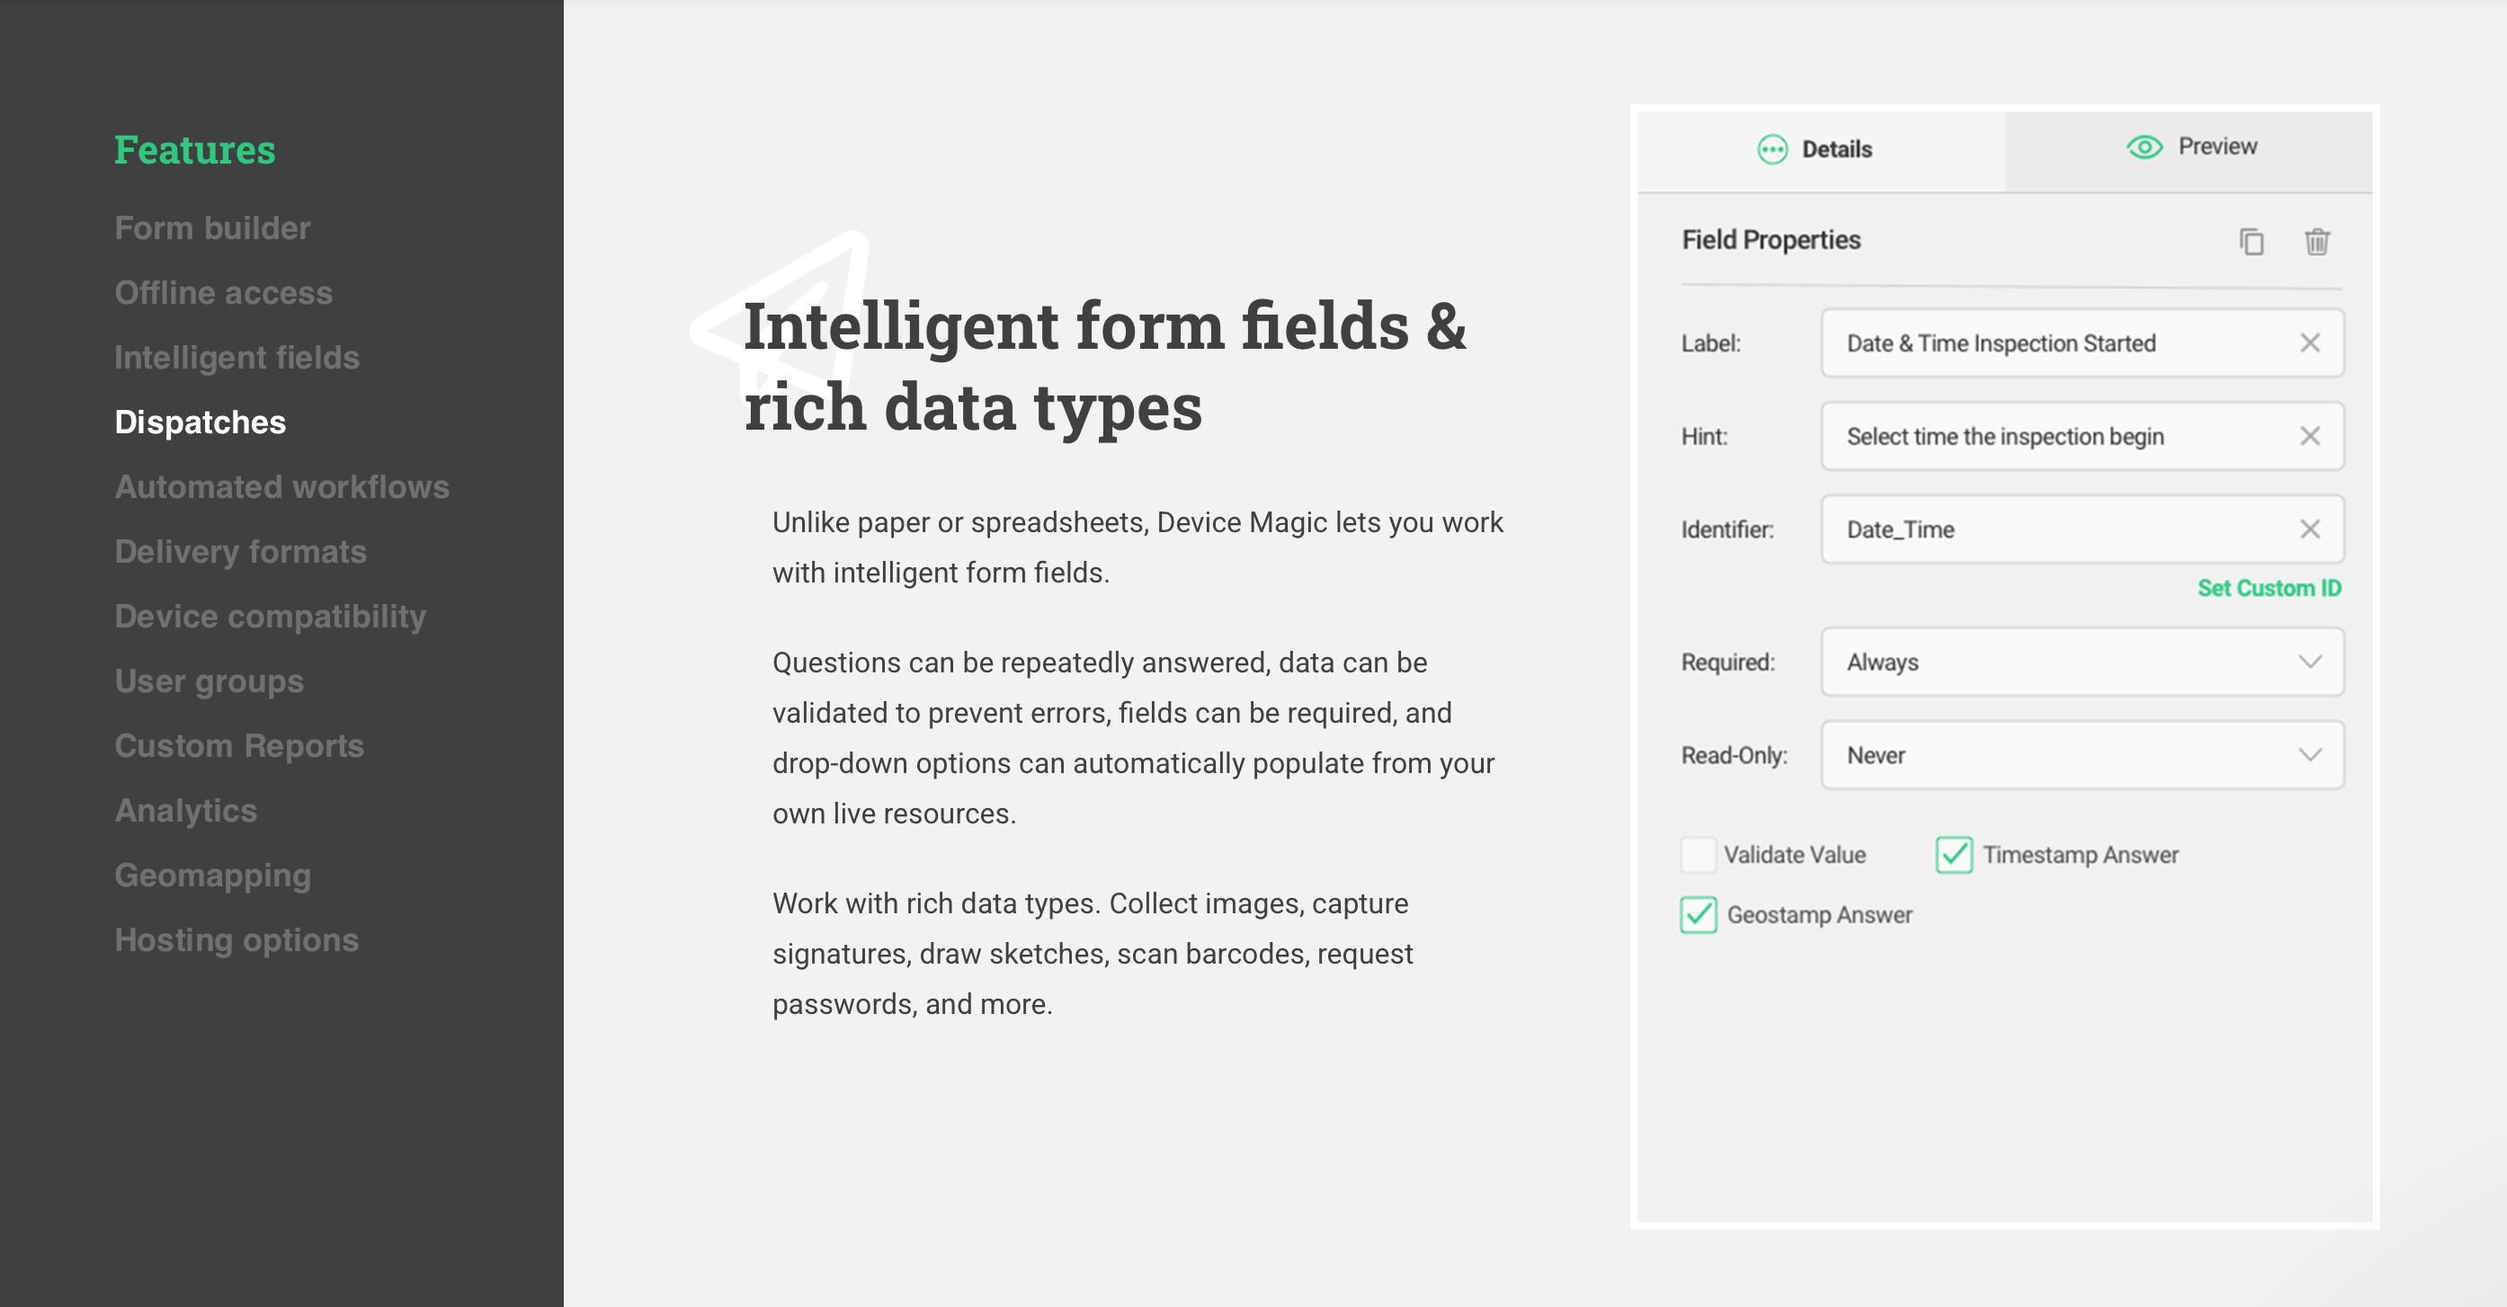Click the Details ellipsis circle icon
The height and width of the screenshot is (1307, 2507).
1772,149
